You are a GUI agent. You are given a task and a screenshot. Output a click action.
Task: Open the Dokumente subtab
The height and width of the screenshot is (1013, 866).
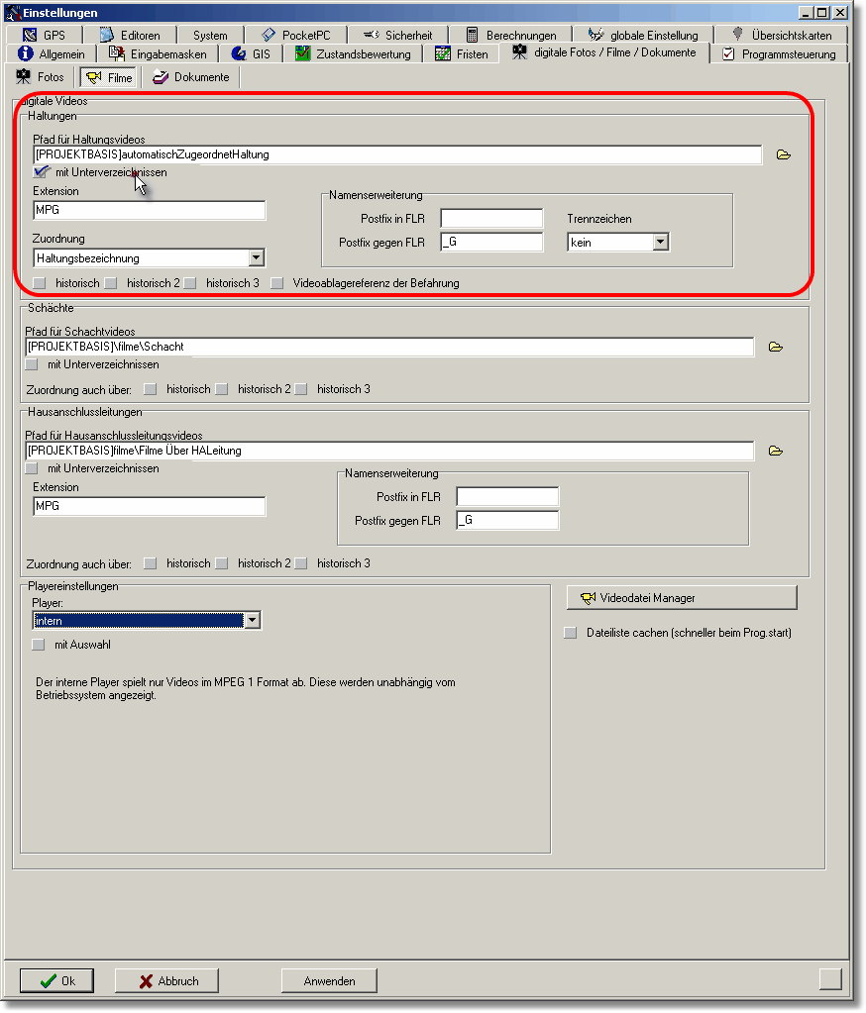(191, 77)
